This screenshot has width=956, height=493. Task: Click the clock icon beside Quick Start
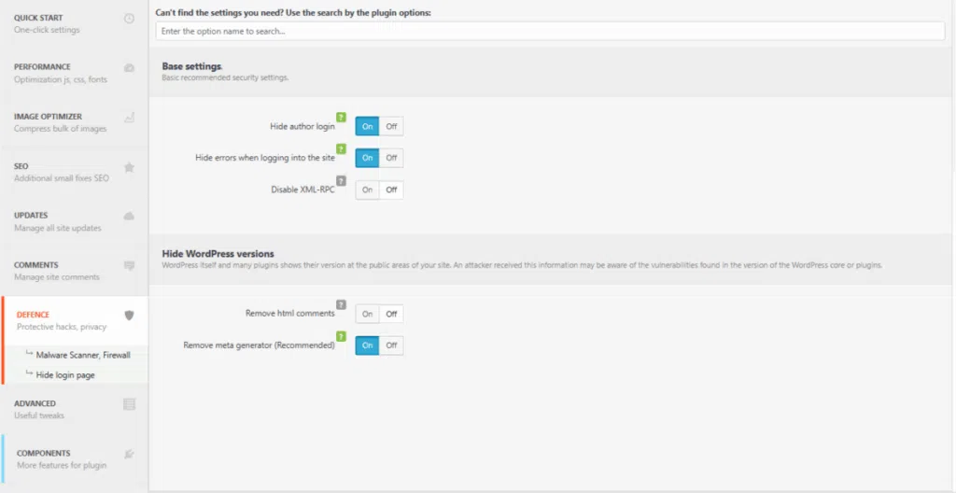click(129, 19)
